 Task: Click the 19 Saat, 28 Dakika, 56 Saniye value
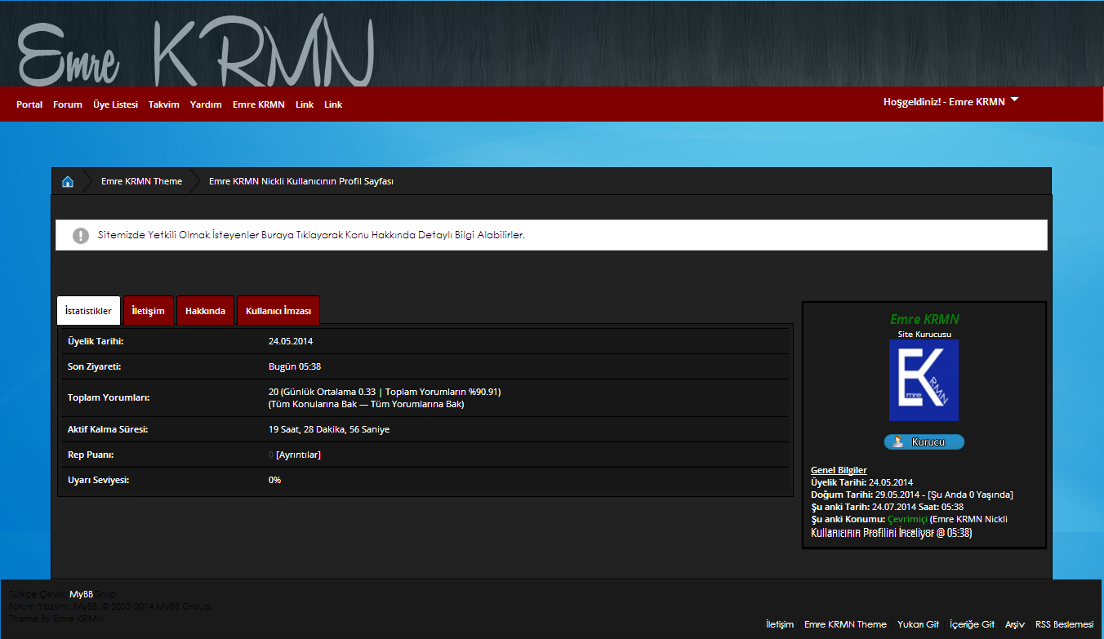[329, 429]
